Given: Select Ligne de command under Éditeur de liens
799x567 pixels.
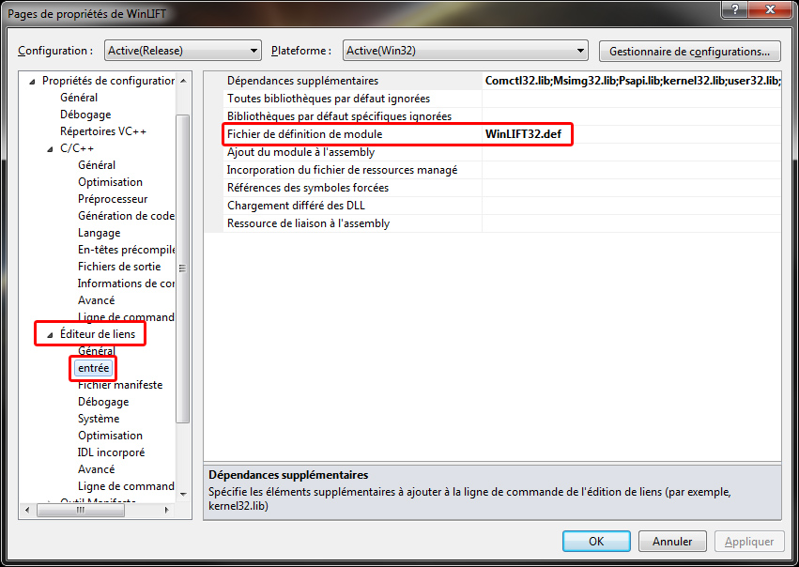Looking at the screenshot, I should pyautogui.click(x=126, y=486).
